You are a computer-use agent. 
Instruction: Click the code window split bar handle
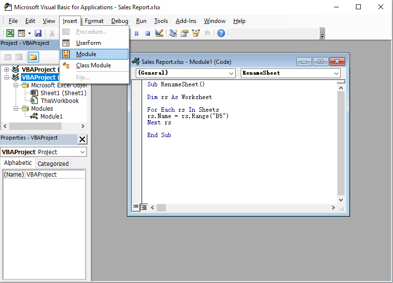[x=341, y=81]
